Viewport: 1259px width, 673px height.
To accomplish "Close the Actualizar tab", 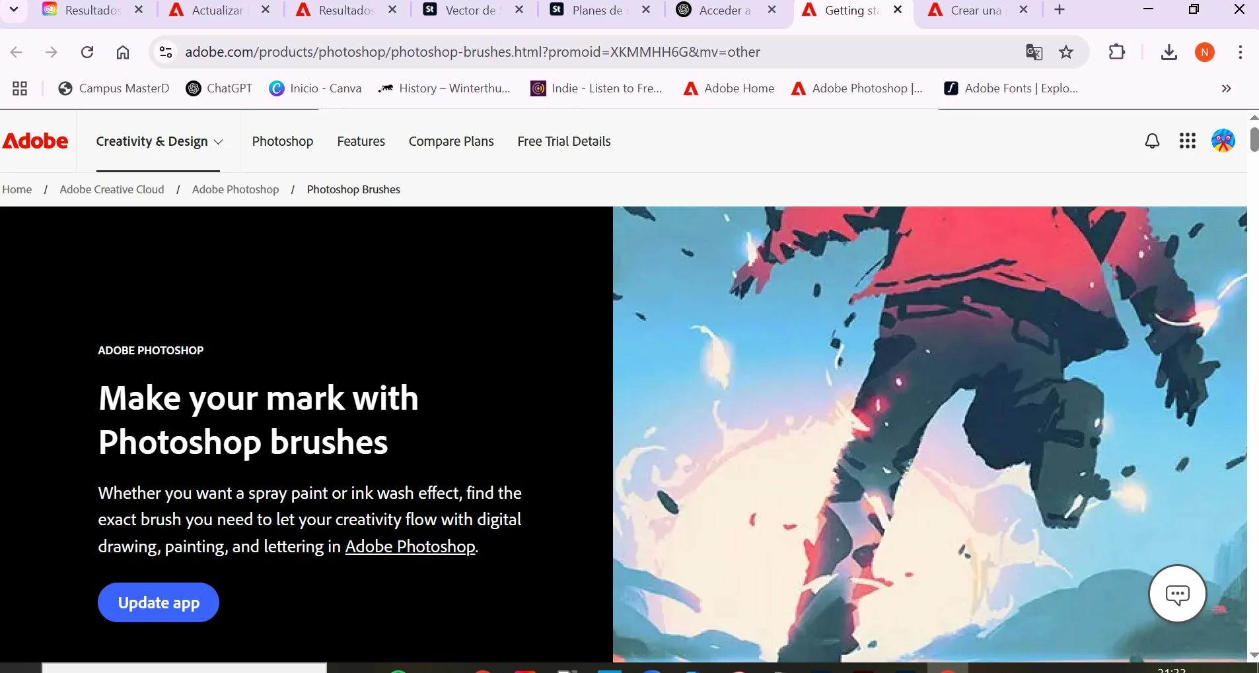I will click(266, 10).
